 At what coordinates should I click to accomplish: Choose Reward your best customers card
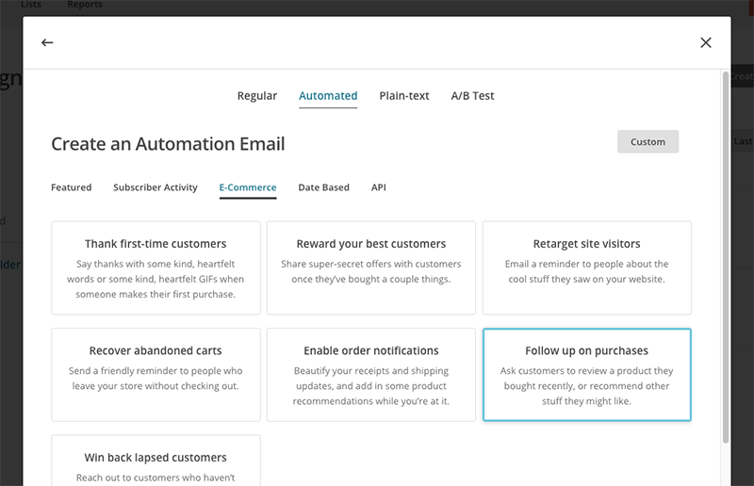point(371,267)
